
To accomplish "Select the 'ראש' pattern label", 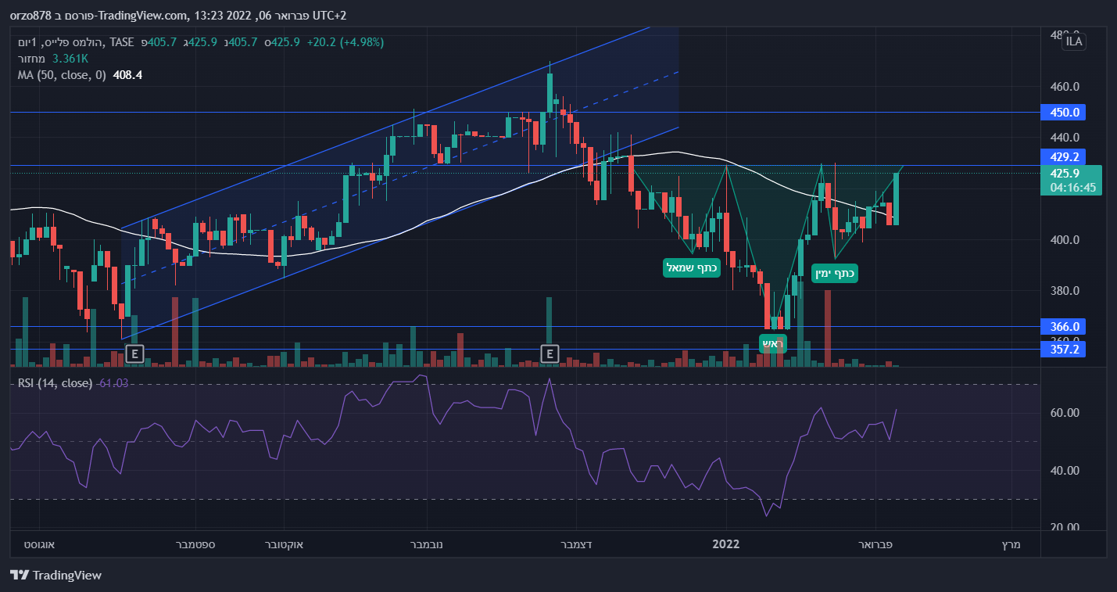I will [x=772, y=343].
